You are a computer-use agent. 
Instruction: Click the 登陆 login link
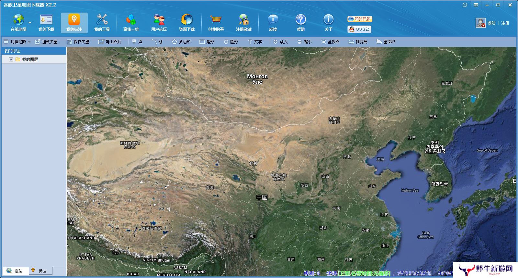click(x=491, y=23)
